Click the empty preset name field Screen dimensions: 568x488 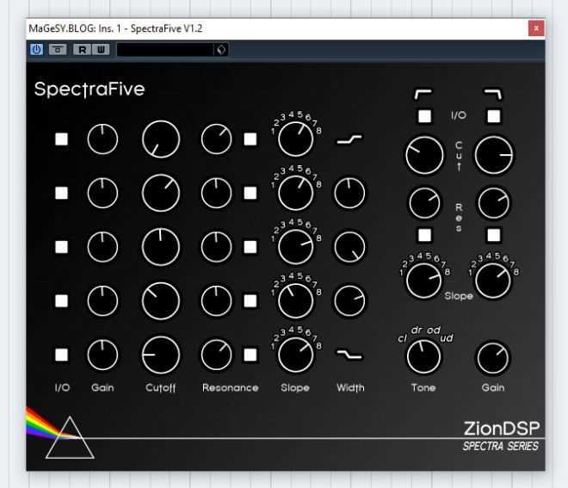[165, 49]
